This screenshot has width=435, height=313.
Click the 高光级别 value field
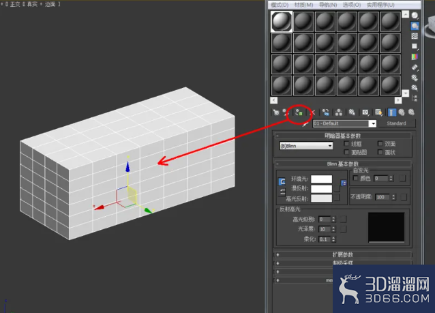click(325, 219)
